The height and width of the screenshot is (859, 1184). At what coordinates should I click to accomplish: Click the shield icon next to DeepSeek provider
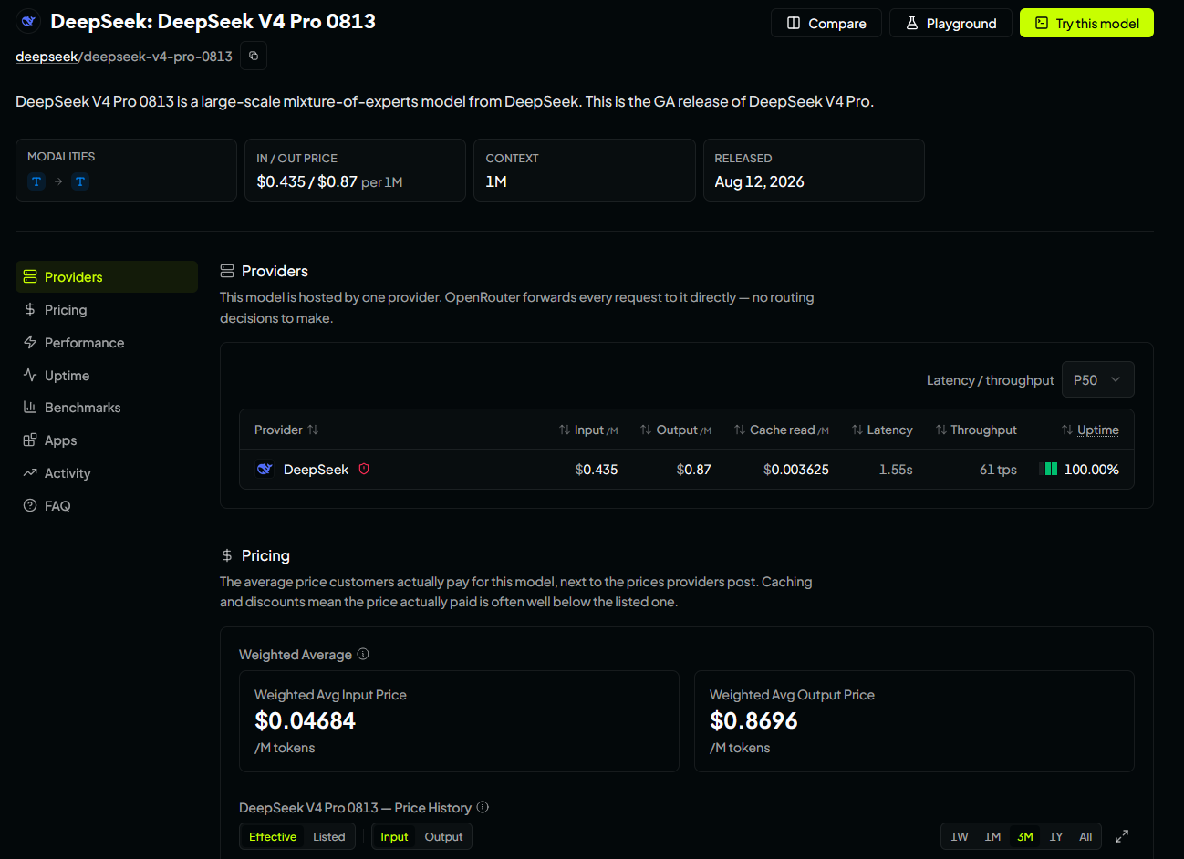[x=364, y=469]
